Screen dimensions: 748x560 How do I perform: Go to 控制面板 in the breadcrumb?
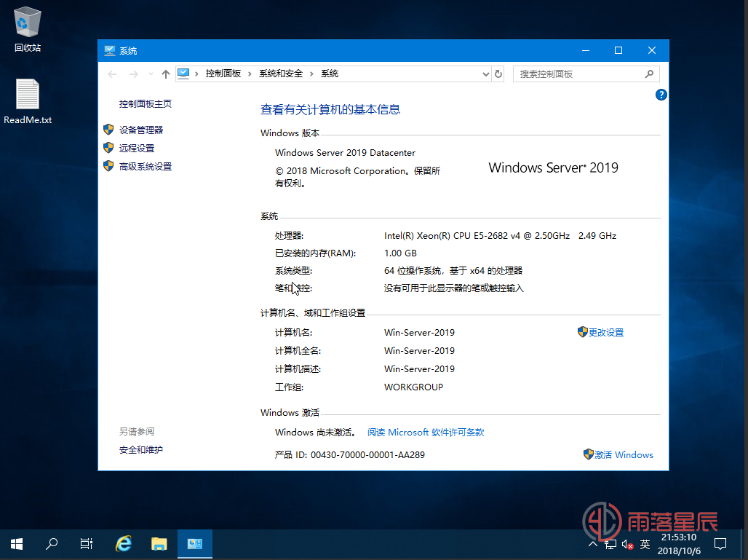[223, 74]
